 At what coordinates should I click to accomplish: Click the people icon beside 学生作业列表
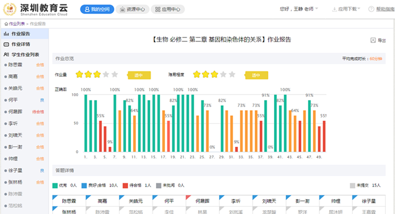pos(6,55)
